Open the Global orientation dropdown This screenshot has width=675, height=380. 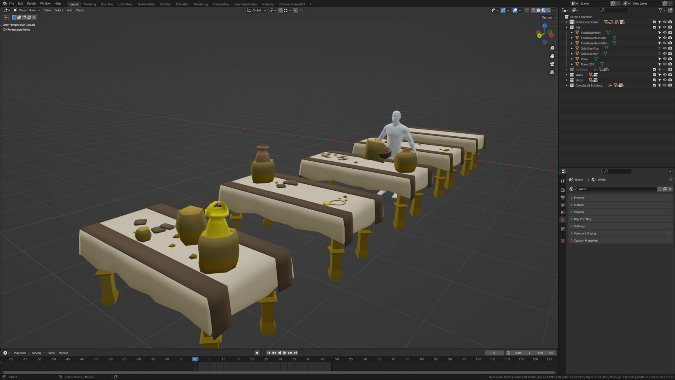256,10
